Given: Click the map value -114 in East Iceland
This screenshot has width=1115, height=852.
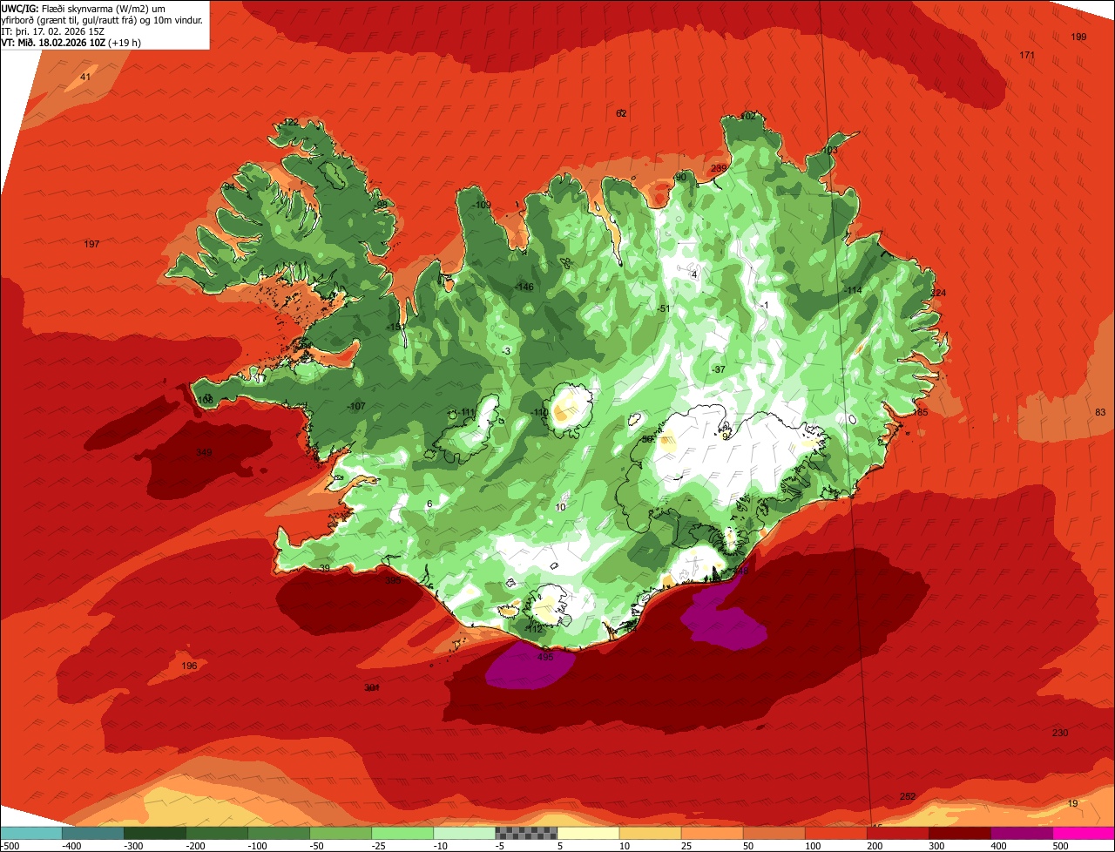Looking at the screenshot, I should [x=852, y=290].
